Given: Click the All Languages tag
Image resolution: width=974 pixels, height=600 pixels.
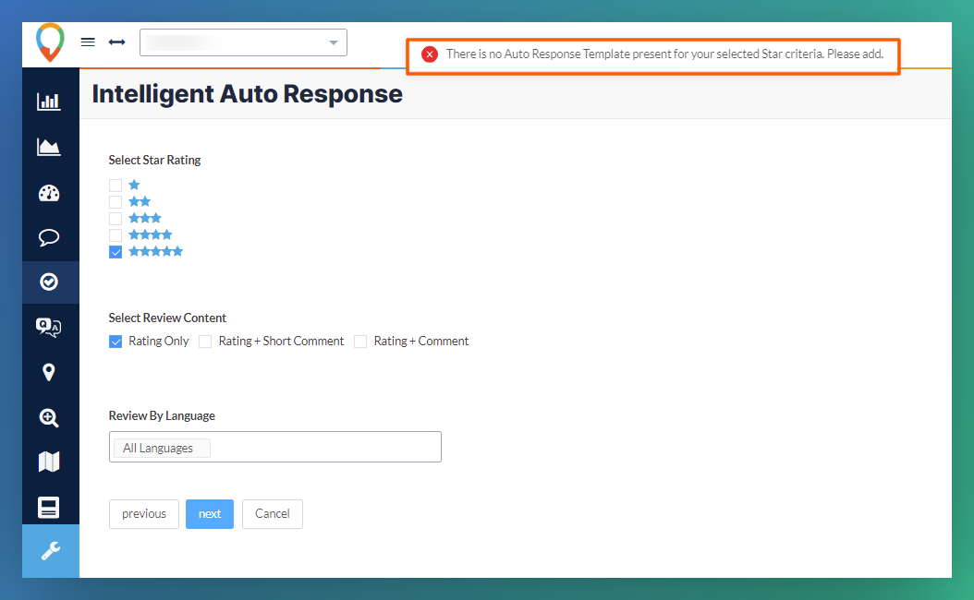Looking at the screenshot, I should pyautogui.click(x=162, y=448).
